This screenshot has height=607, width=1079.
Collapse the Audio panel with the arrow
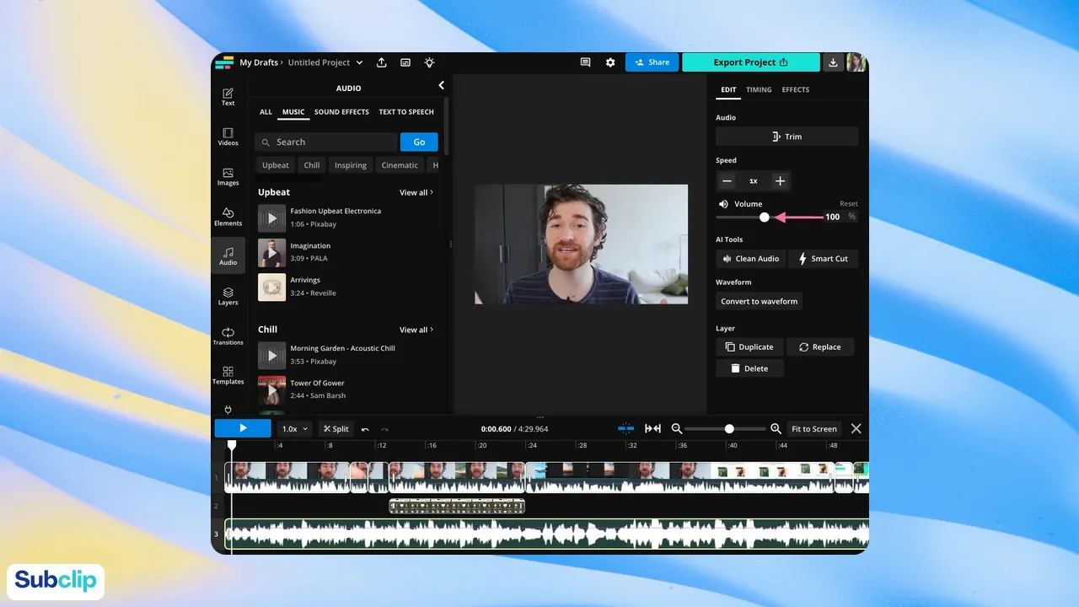coord(441,86)
